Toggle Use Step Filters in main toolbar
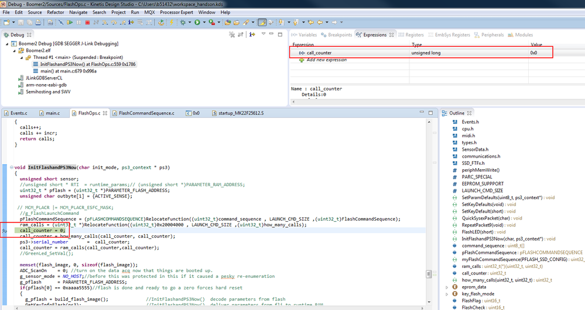Viewport: 585px width, 310px height. point(149,22)
